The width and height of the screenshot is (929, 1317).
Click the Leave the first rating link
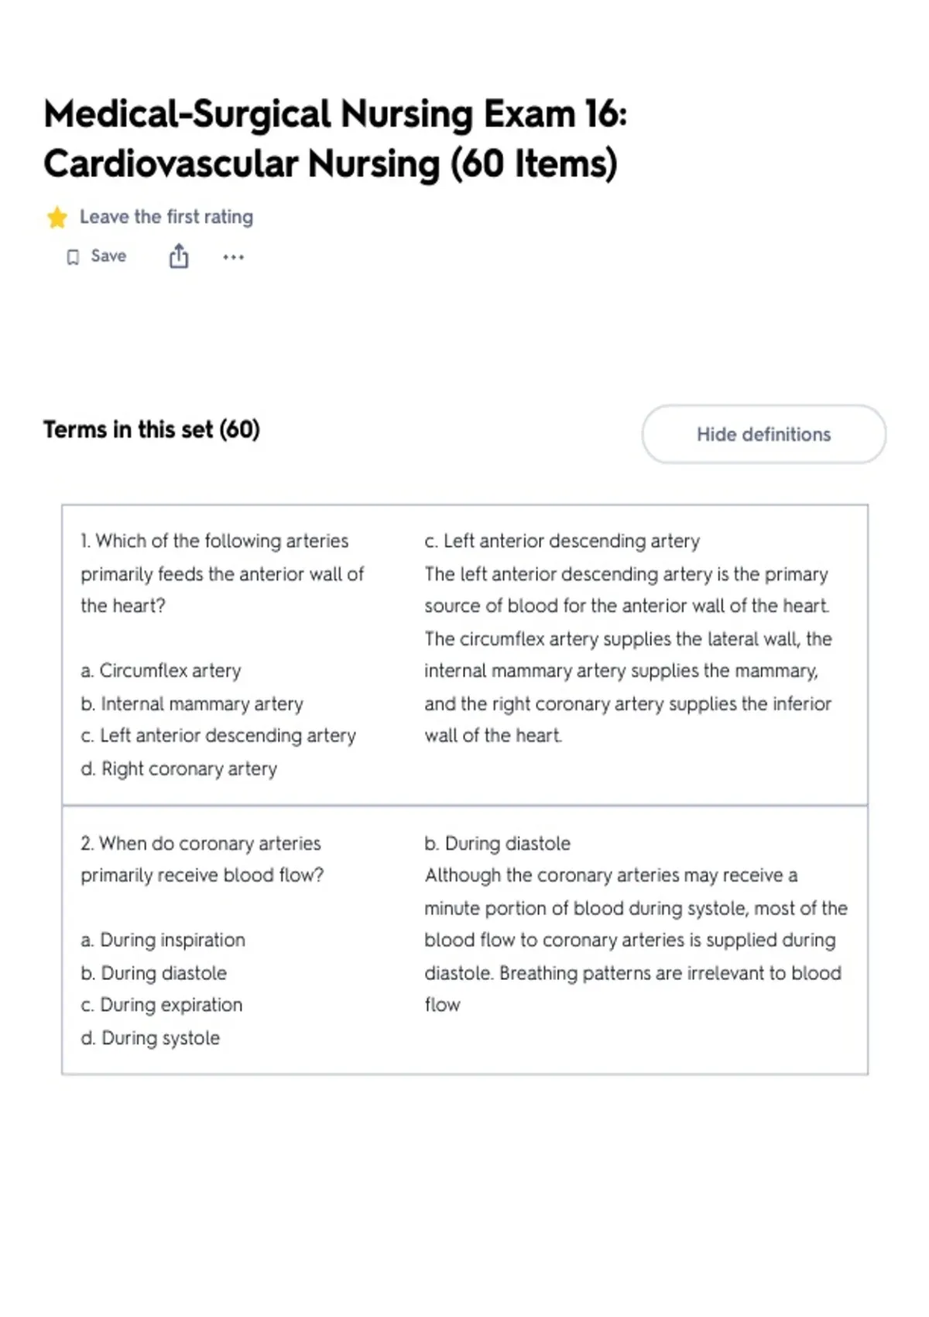pyautogui.click(x=166, y=217)
